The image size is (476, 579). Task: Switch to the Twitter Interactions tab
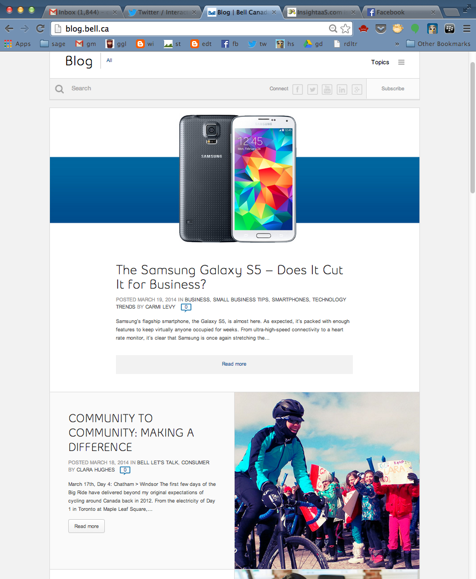tap(161, 12)
